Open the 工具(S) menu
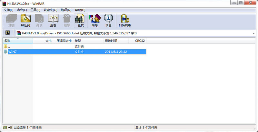This screenshot has width=258, height=132. [35, 10]
